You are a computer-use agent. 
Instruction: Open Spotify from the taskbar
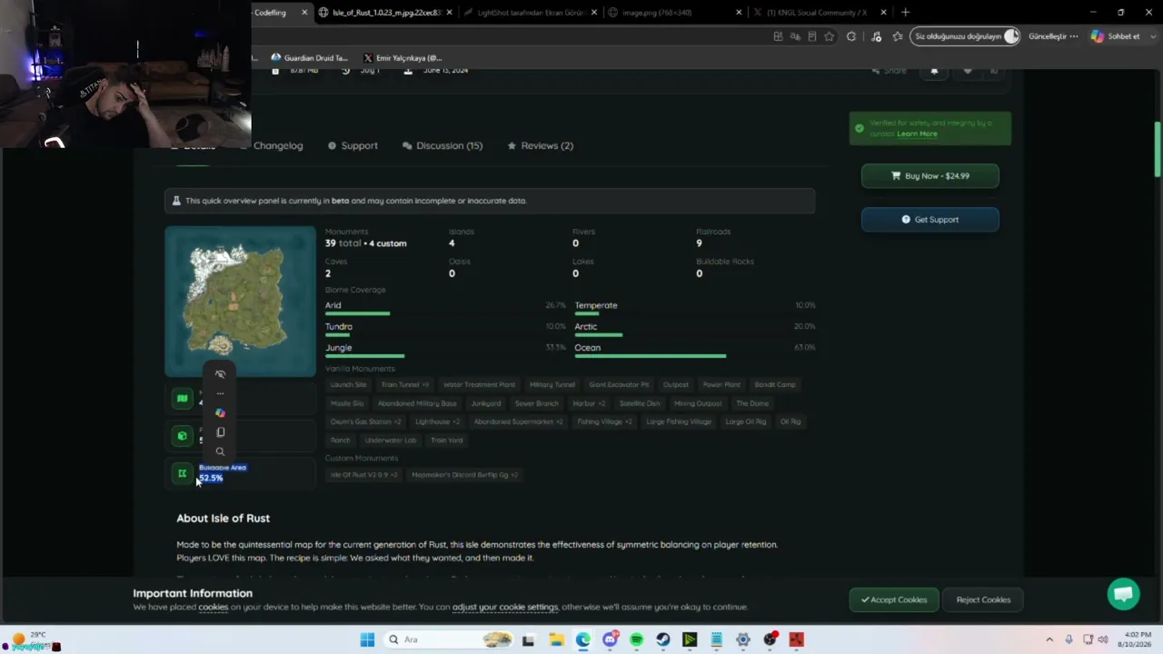(x=636, y=639)
